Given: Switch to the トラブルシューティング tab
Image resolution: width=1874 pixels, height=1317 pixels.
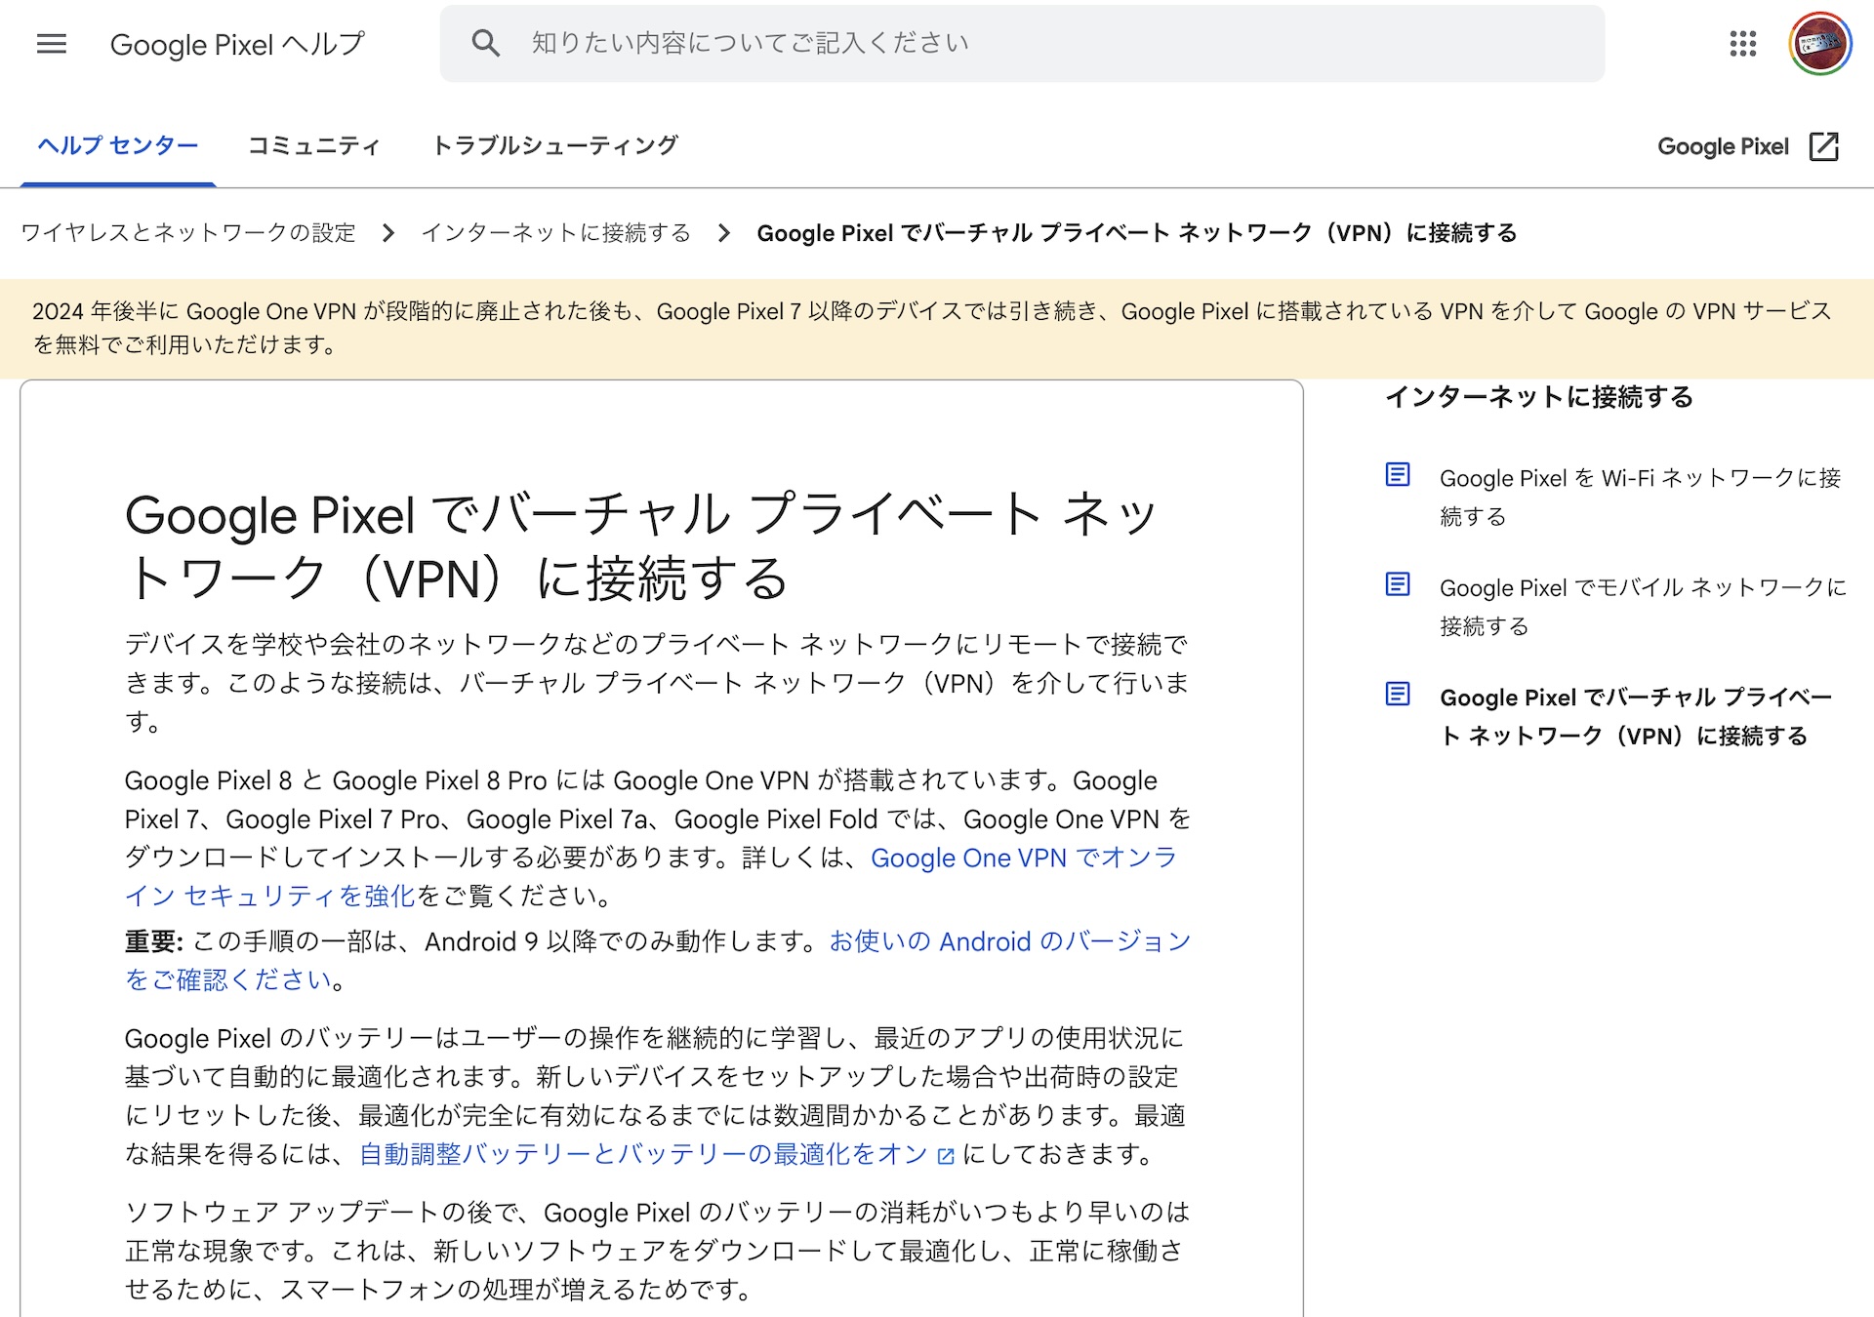Looking at the screenshot, I should pyautogui.click(x=554, y=146).
